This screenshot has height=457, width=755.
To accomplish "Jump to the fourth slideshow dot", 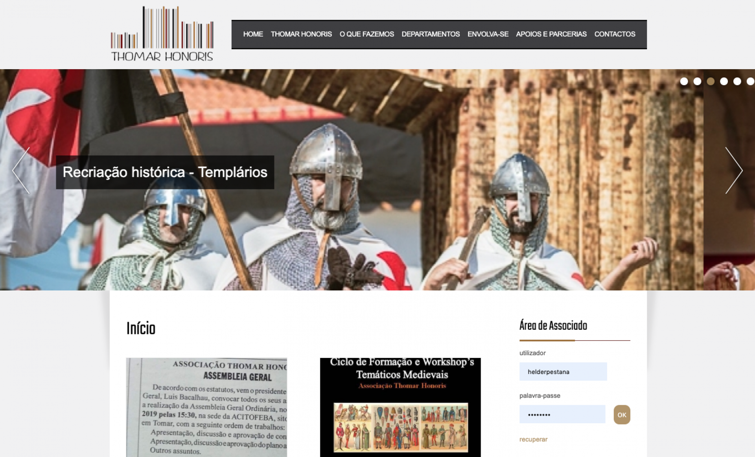I will (x=724, y=81).
